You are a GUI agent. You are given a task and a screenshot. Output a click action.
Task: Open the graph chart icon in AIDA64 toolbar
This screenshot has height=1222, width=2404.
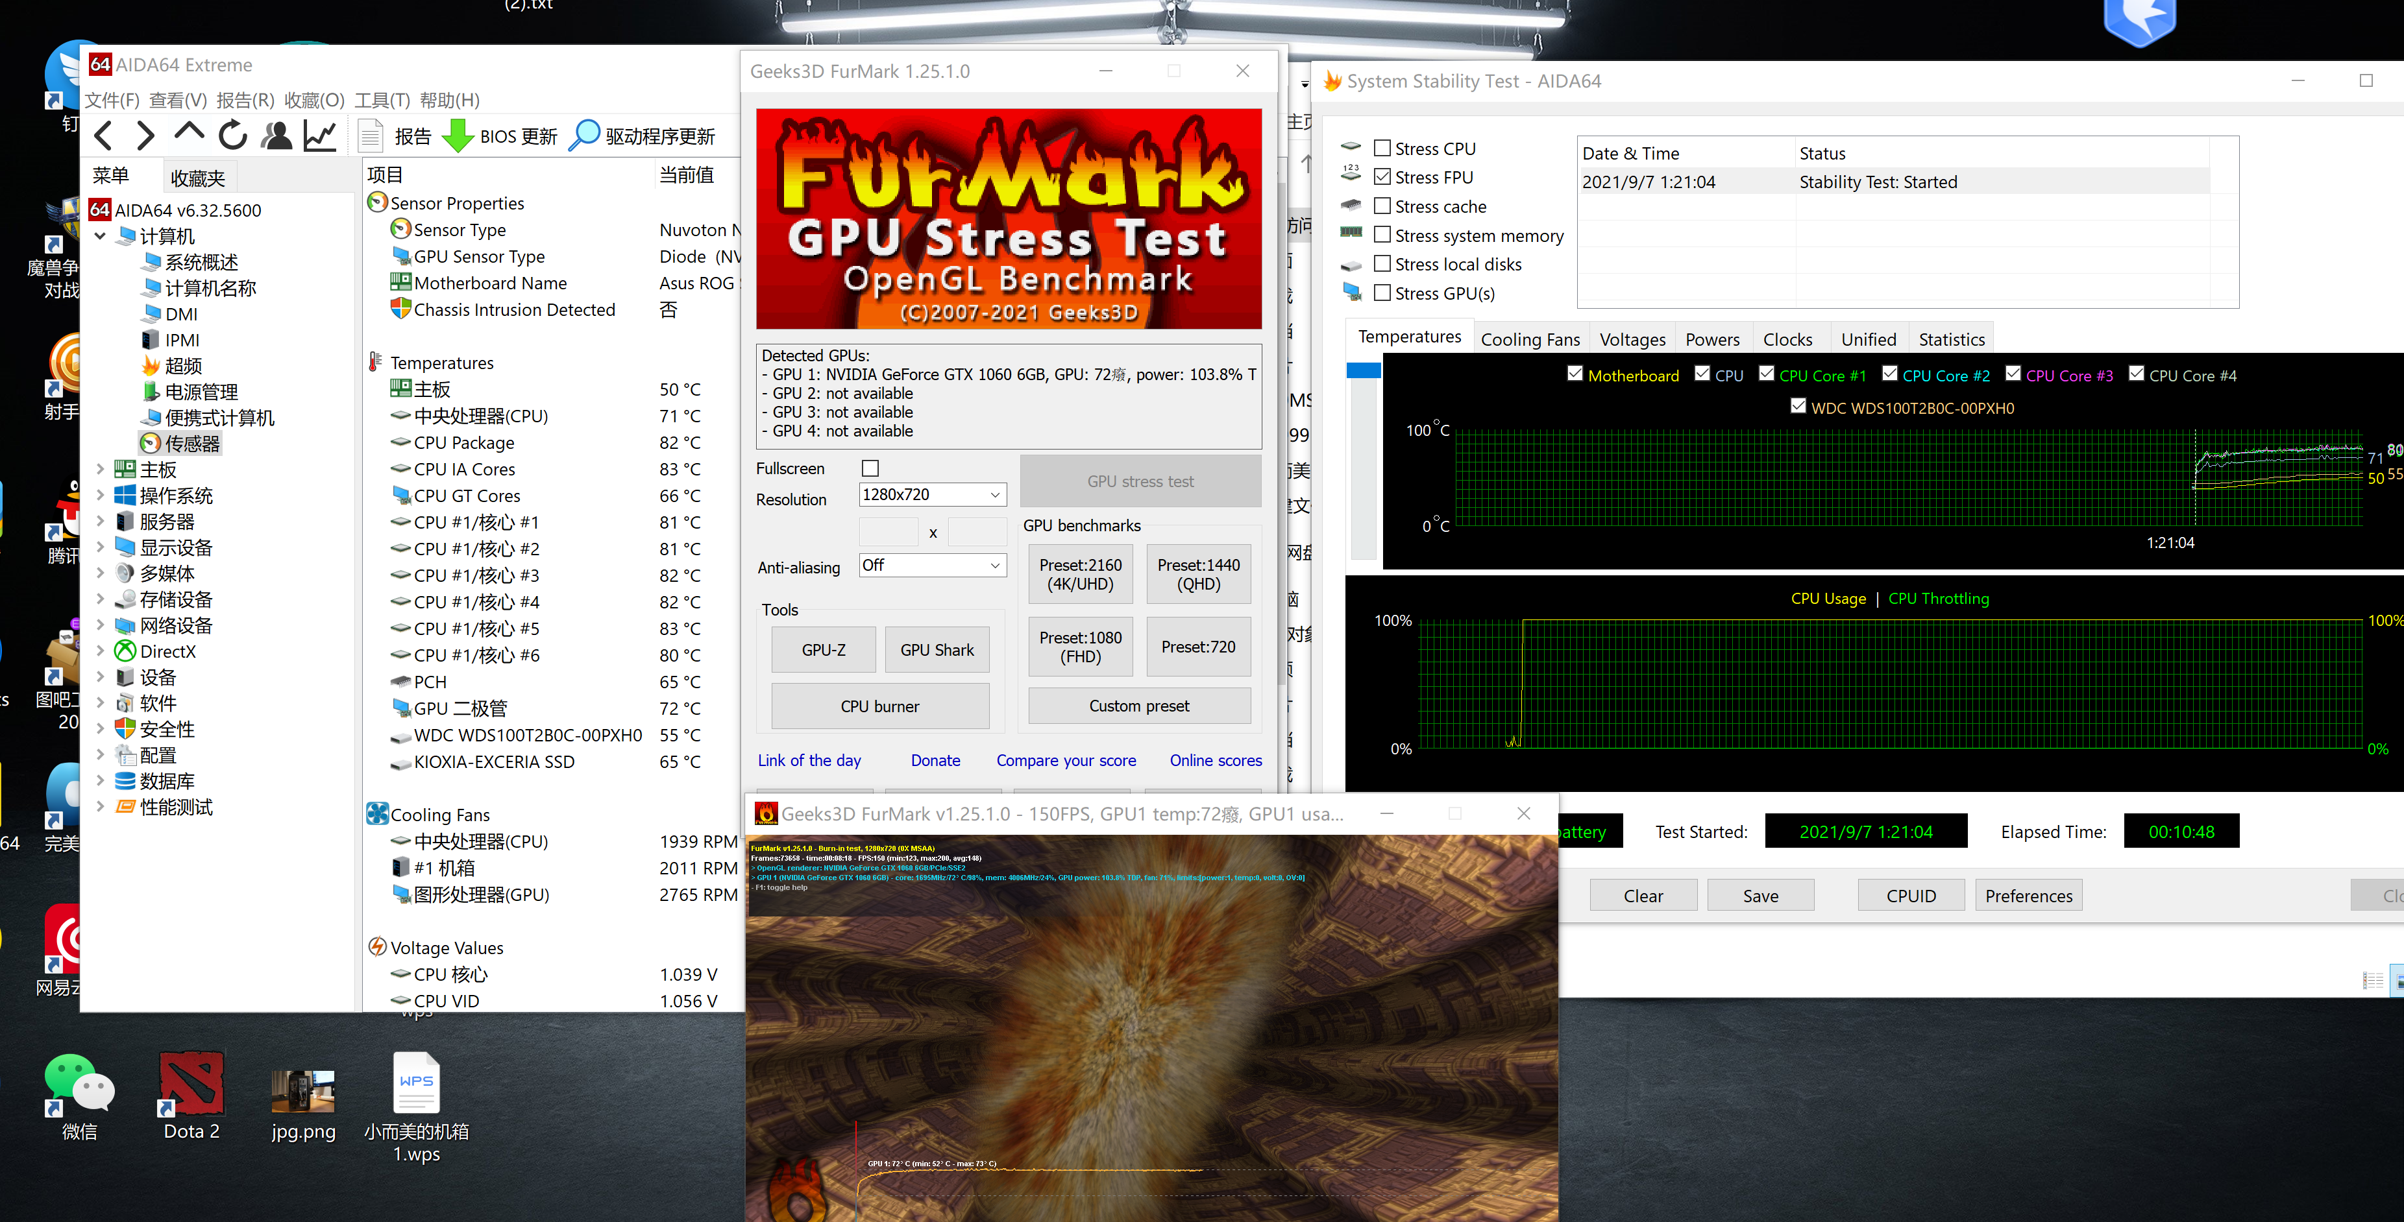[x=320, y=136]
